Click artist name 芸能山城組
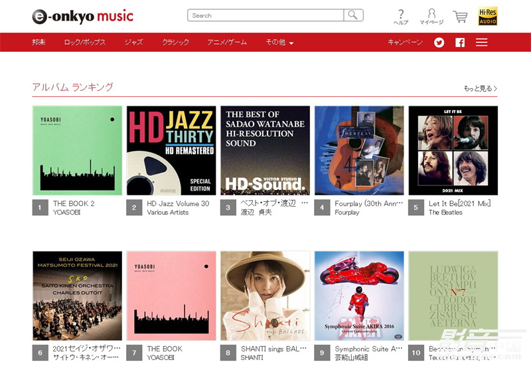Image resolution: width=531 pixels, height=386 pixels. (351, 357)
